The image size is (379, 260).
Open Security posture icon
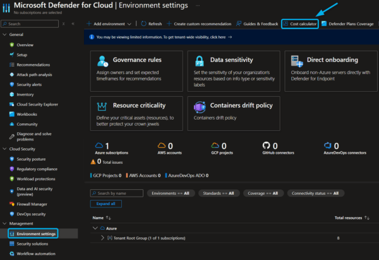point(11,159)
